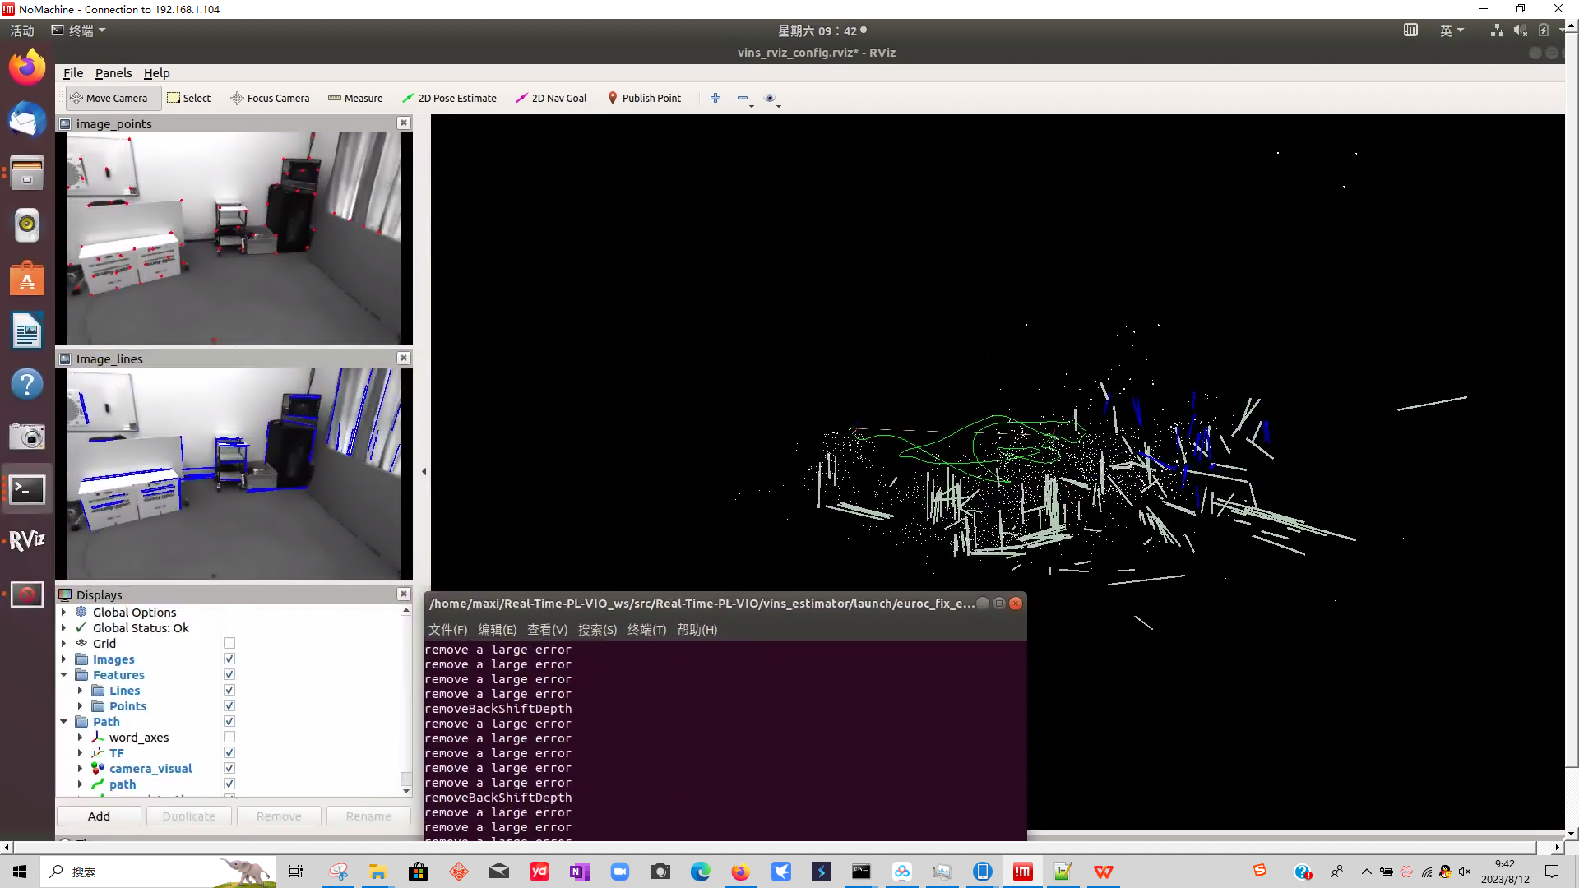Enable the Grid display checkbox
The height and width of the screenshot is (888, 1579).
229,643
